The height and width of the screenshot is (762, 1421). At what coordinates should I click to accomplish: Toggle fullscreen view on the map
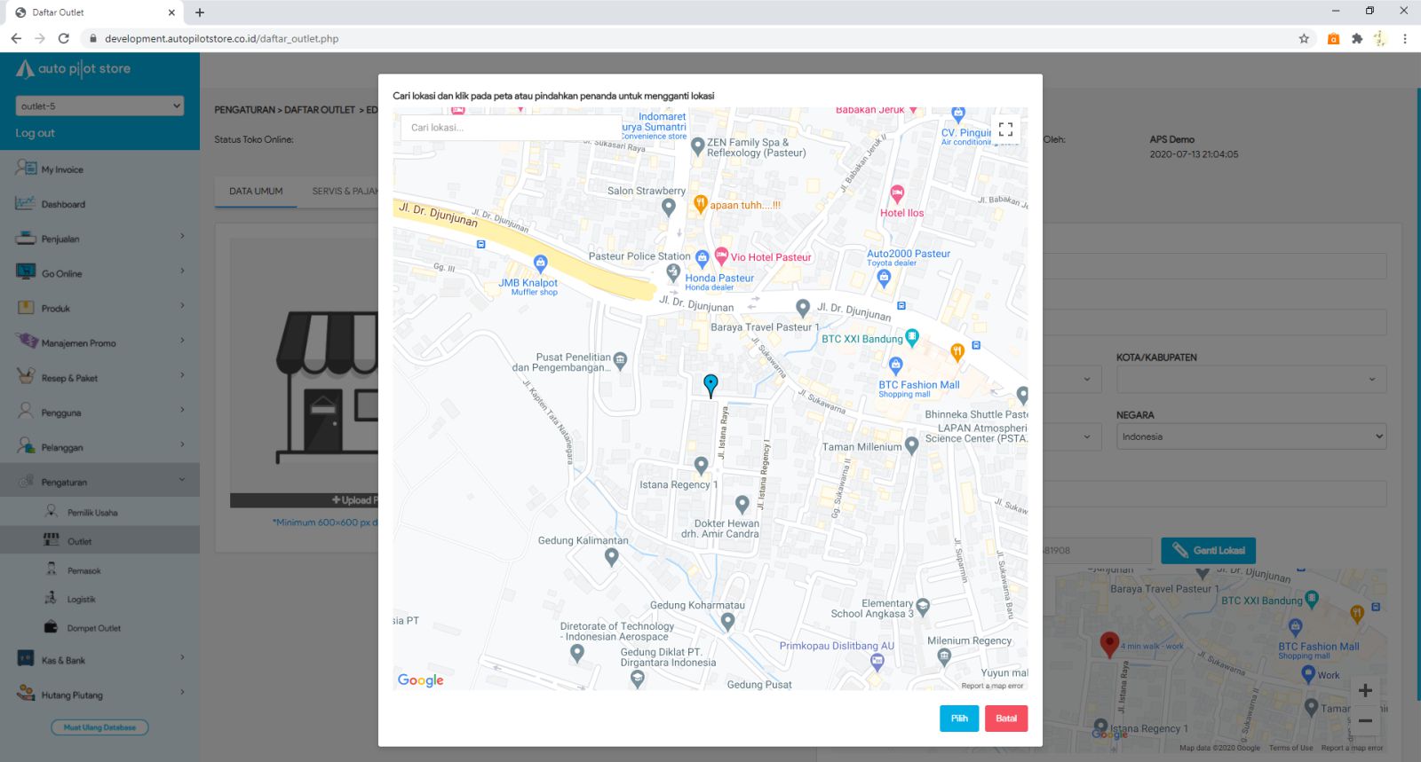coord(1005,130)
